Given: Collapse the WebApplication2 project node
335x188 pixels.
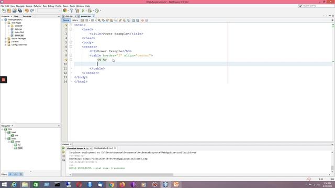Looking at the screenshot, I should tap(2, 20).
